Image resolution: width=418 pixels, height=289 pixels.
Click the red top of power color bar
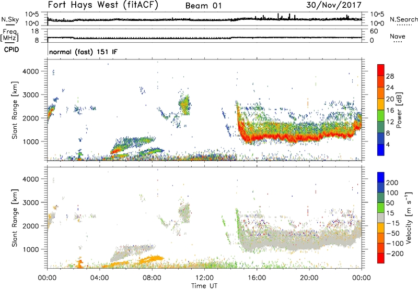coord(381,70)
